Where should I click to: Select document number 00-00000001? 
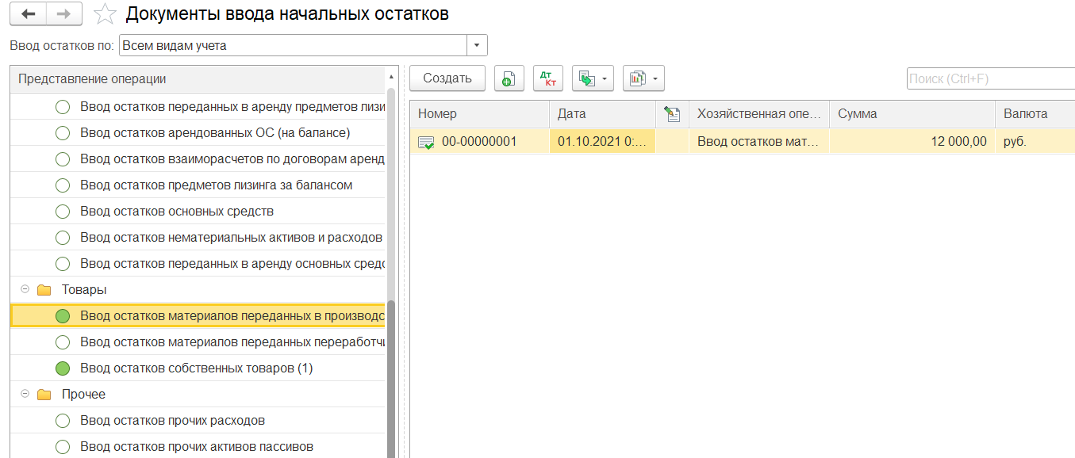[x=479, y=142]
